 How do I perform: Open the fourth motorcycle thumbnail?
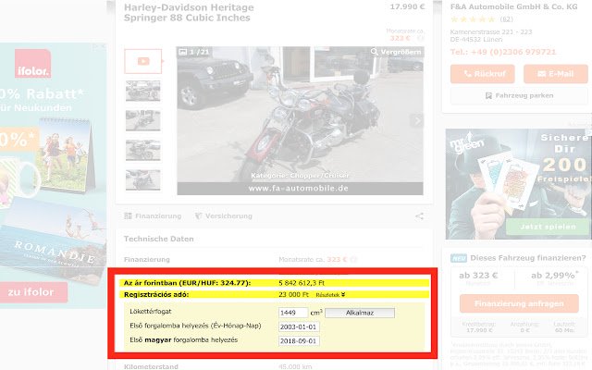tap(142, 150)
